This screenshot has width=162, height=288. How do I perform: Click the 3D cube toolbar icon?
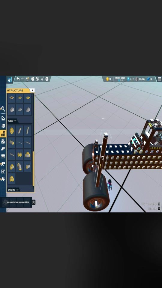pyautogui.click(x=37, y=79)
